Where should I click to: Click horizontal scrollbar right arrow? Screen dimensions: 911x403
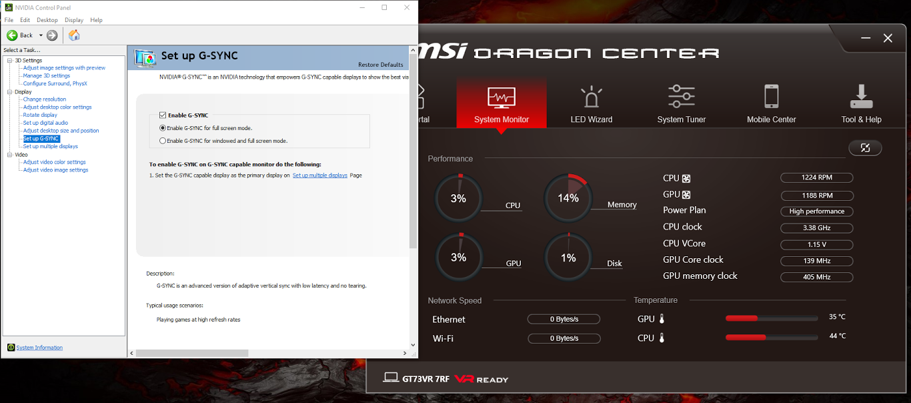pyautogui.click(x=405, y=353)
